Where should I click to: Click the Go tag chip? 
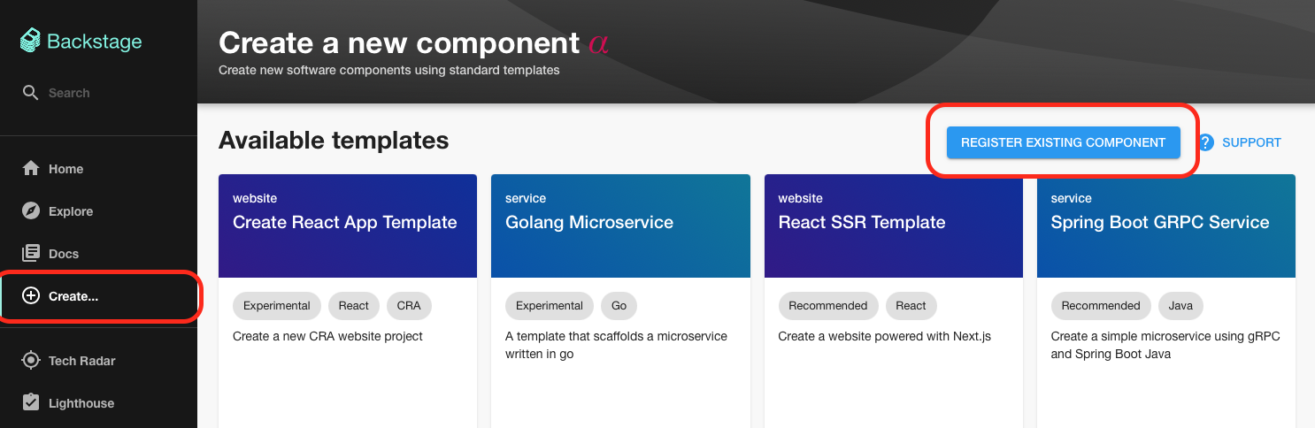point(619,306)
